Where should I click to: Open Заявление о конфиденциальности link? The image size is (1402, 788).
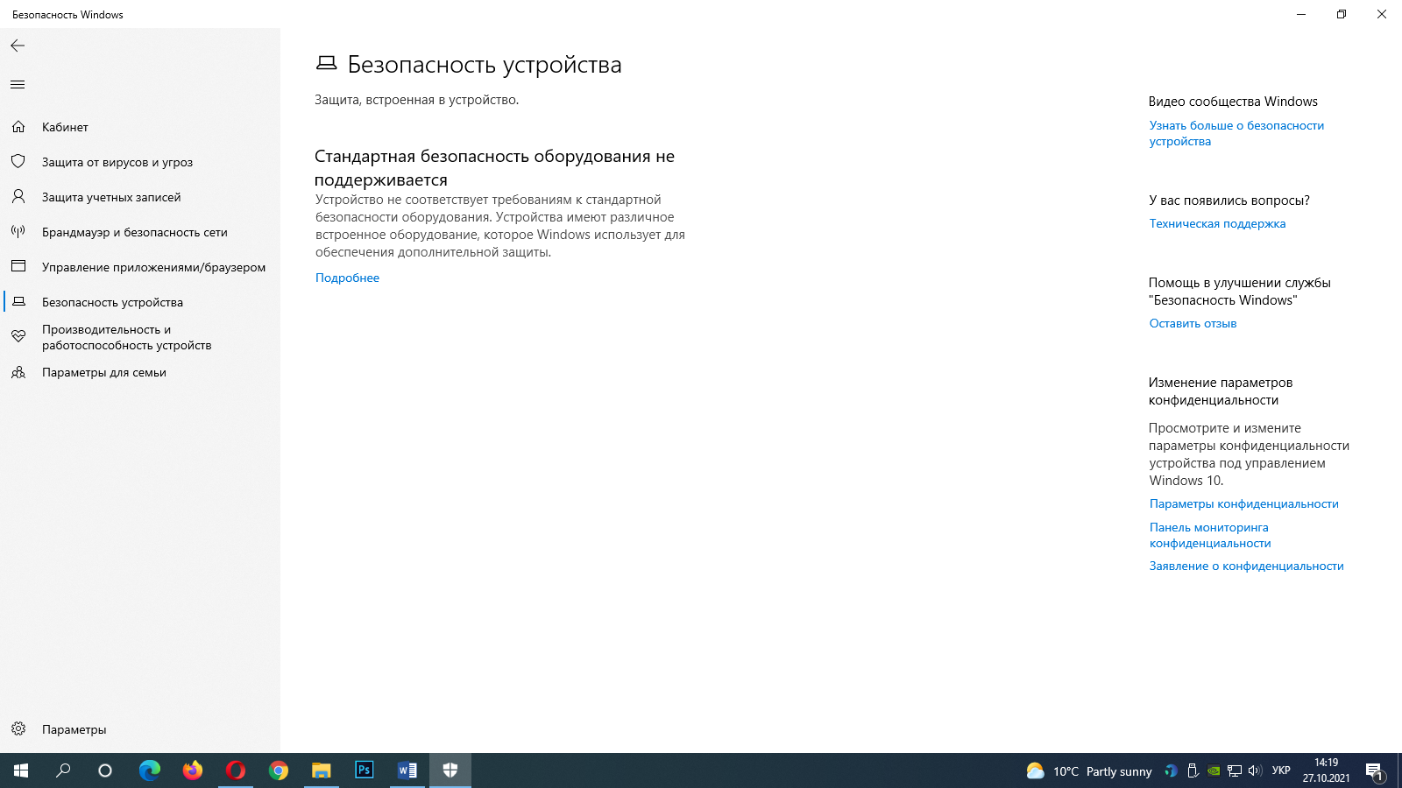click(1246, 566)
